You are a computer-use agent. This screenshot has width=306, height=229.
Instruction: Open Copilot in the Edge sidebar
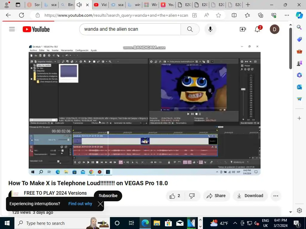[299, 15]
